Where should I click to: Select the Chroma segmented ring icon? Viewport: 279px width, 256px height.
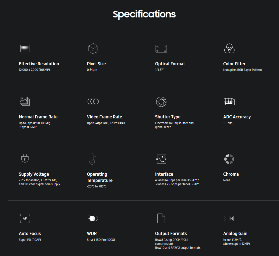click(229, 159)
